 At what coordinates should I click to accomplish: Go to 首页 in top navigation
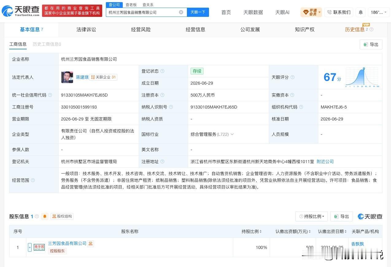tap(226, 12)
